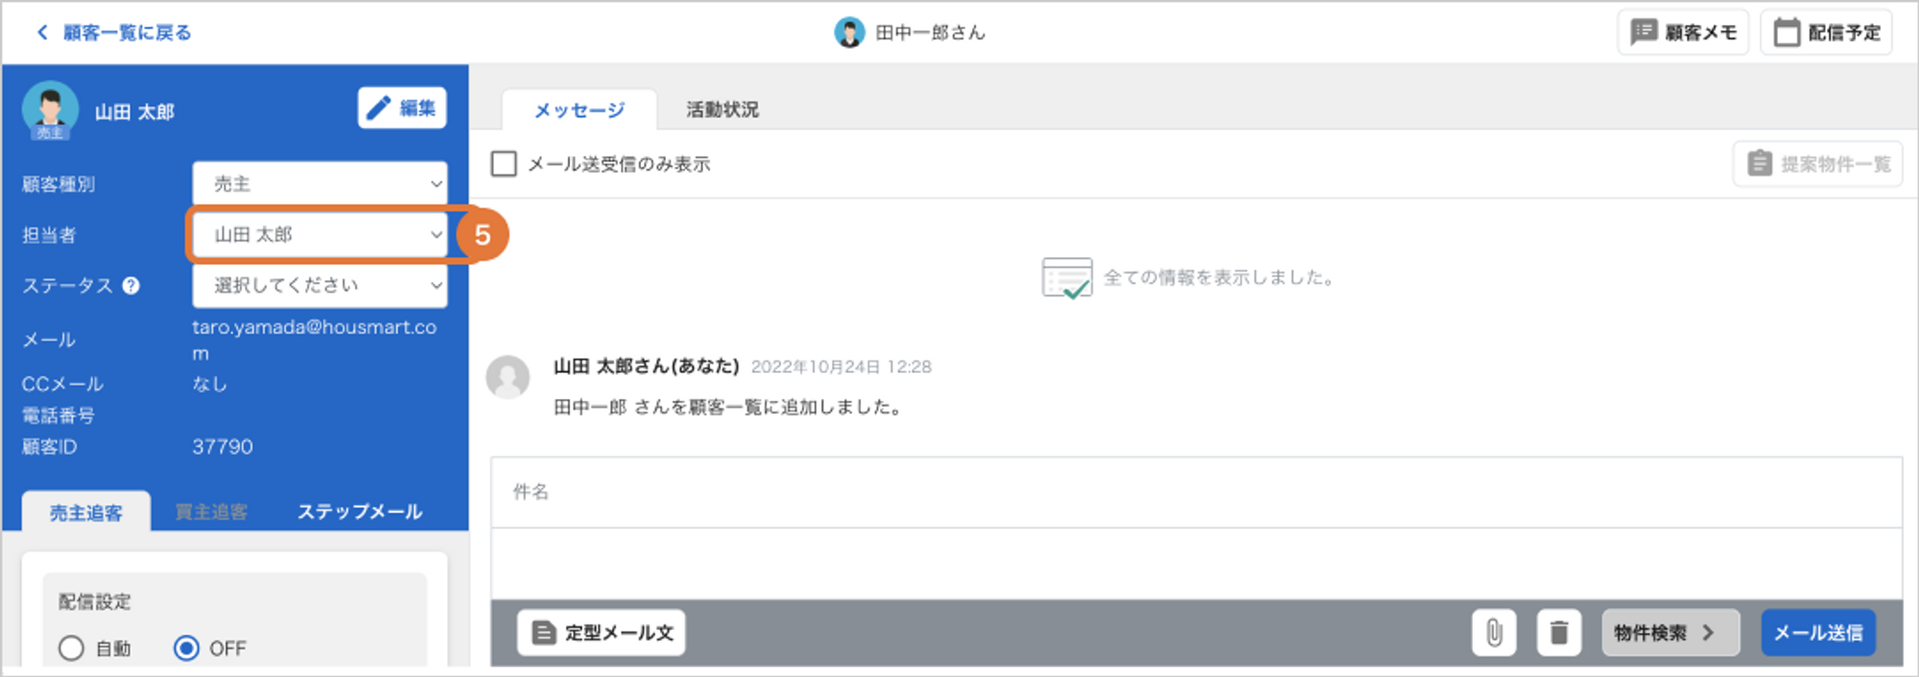Screen dimensions: 1919x677
Task: Click the pencil icon in 編集
Action: tap(379, 107)
